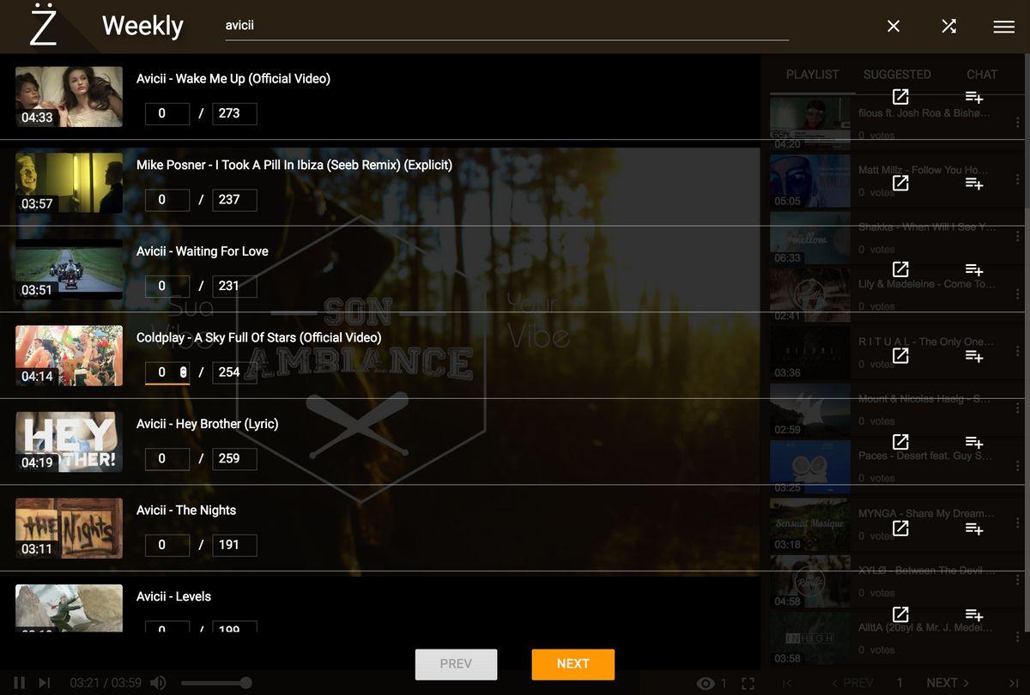Open options for Paces - Desert track
Image resolution: width=1030 pixels, height=695 pixels.
pos(1018,466)
